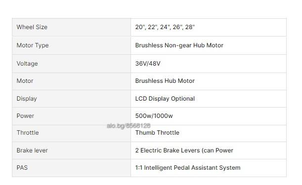Click the Motor row label

[25, 81]
